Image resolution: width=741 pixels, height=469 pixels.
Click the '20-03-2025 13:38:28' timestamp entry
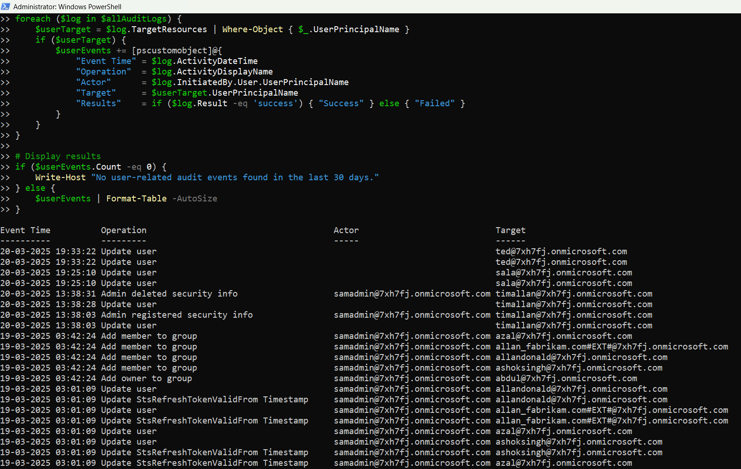[48, 304]
